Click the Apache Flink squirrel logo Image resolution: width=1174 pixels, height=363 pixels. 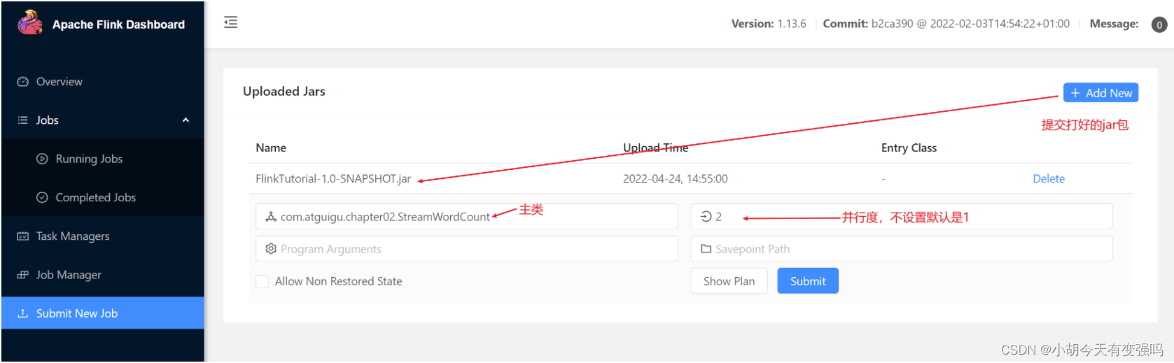pos(30,22)
